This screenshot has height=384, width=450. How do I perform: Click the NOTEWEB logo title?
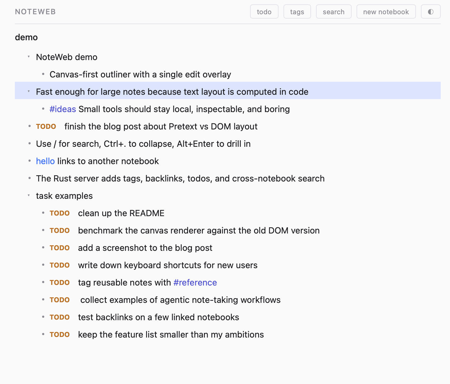tap(35, 12)
